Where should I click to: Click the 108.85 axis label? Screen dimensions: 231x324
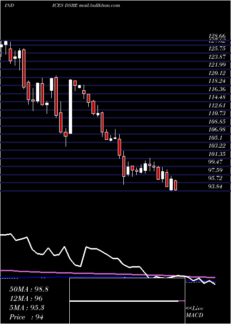coord(217,122)
